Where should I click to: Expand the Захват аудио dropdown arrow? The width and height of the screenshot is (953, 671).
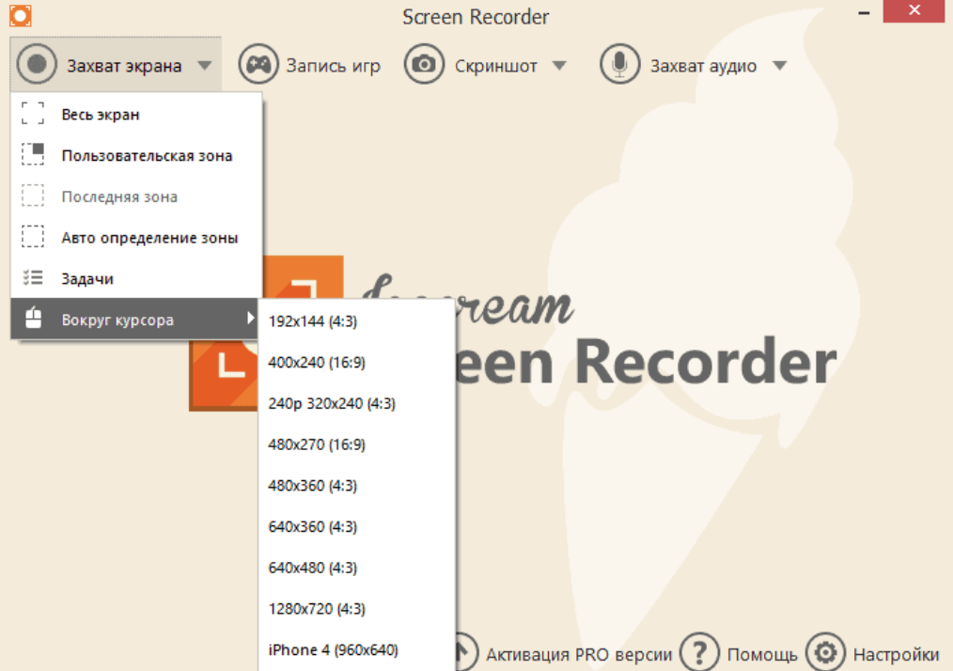(780, 65)
